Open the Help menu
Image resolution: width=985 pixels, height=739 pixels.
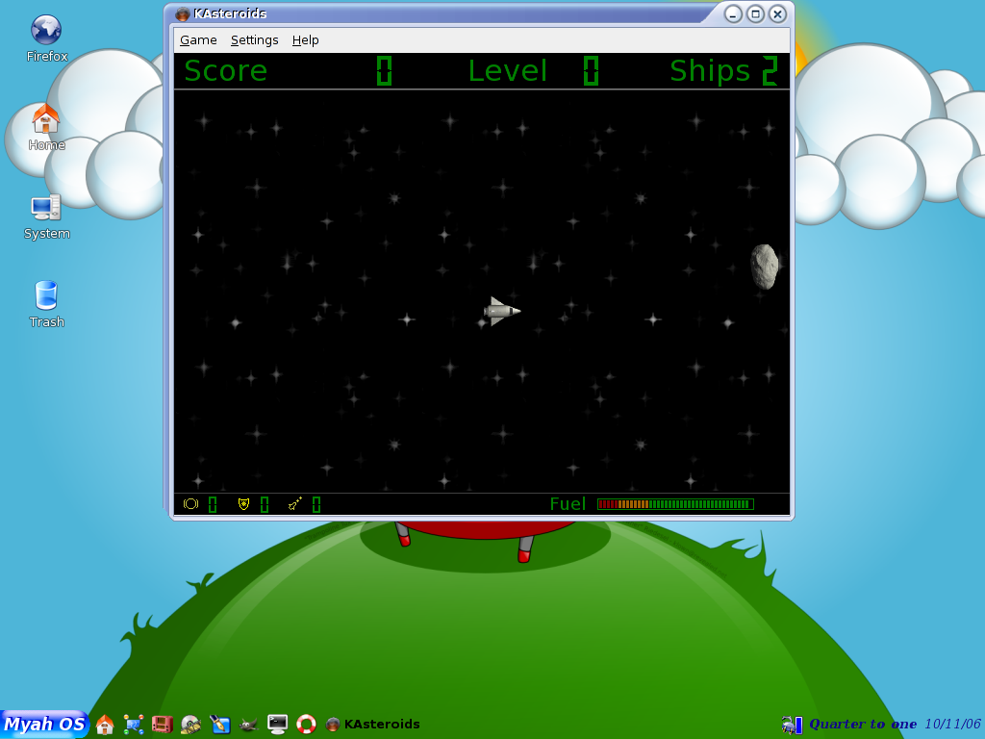coord(305,40)
